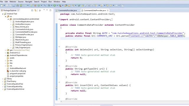Image resolution: width=189 pixels, height=106 pixels.
Task: Switch to the CommentsProvider.java tab
Action: [67, 11]
